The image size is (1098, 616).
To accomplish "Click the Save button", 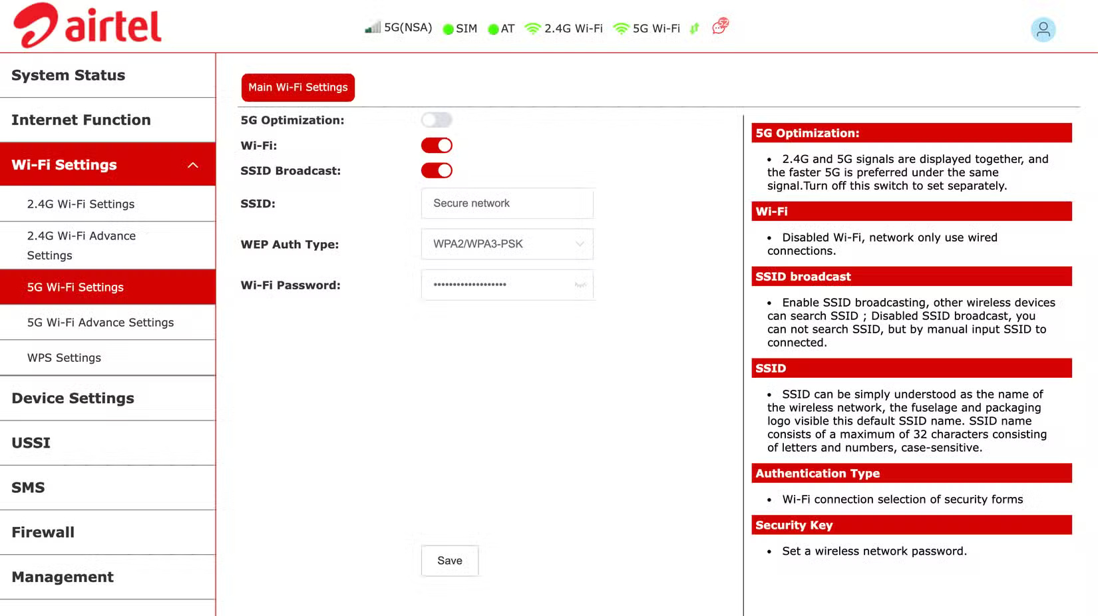I will (450, 560).
